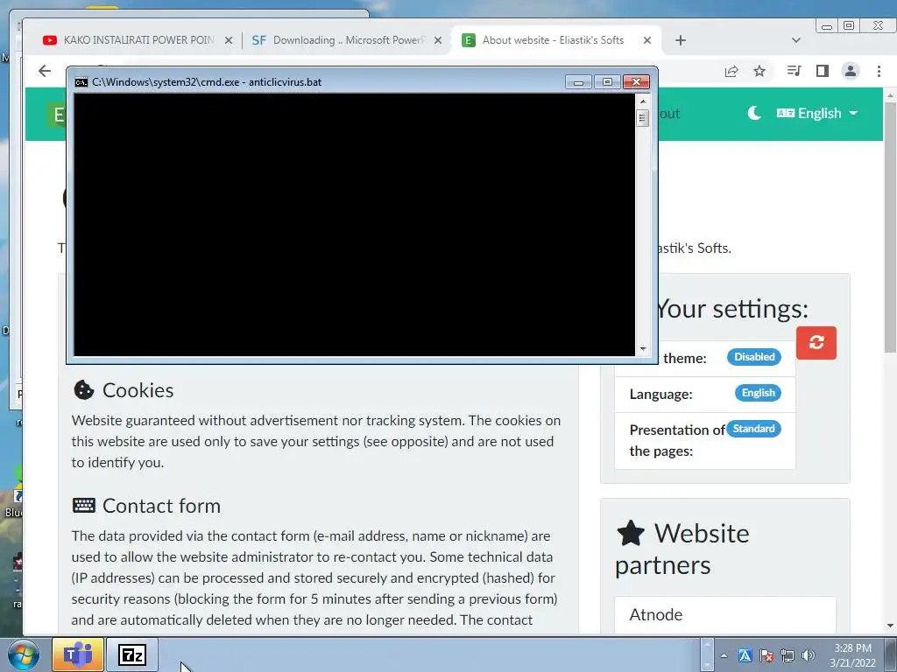Click the Standard presentation badge

point(753,429)
